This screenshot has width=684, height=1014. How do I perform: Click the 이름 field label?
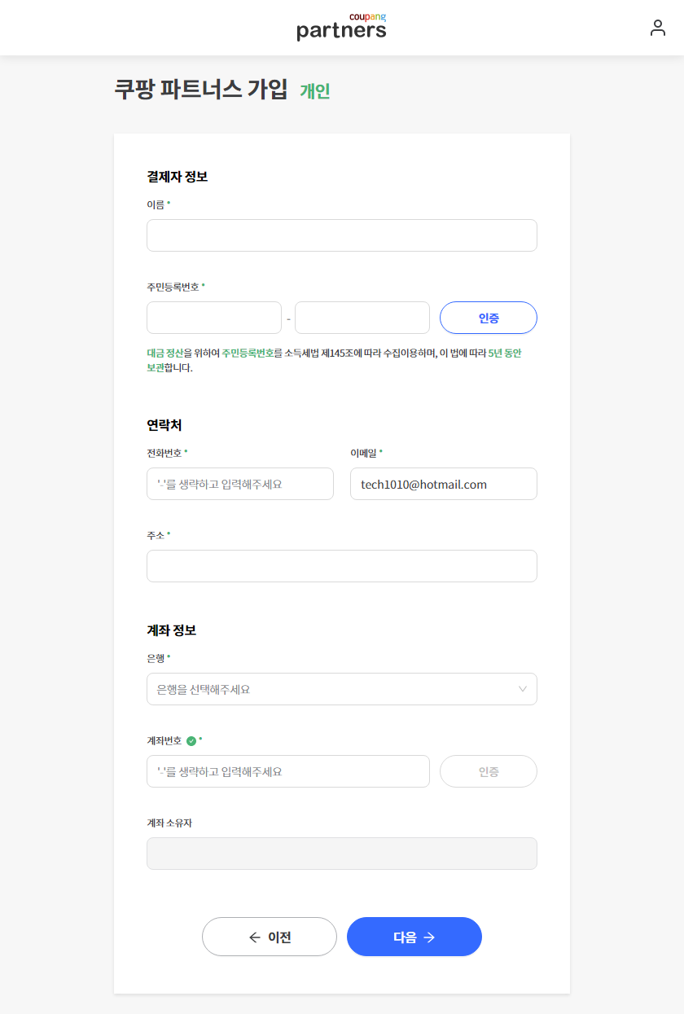156,204
